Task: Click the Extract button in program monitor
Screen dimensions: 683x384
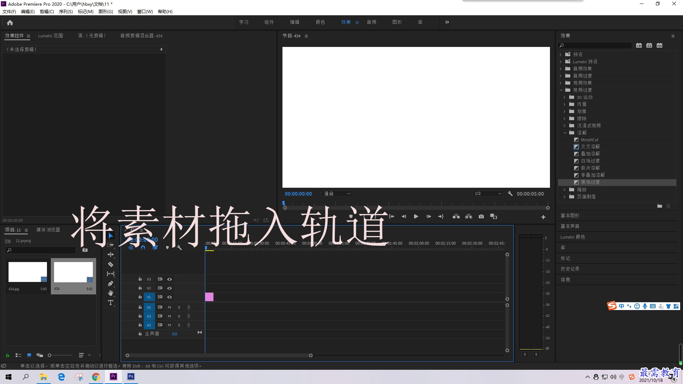Action: point(468,217)
